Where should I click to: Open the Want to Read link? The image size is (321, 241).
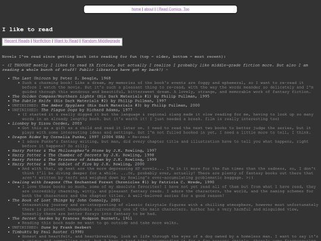pyautogui.click(x=66, y=41)
